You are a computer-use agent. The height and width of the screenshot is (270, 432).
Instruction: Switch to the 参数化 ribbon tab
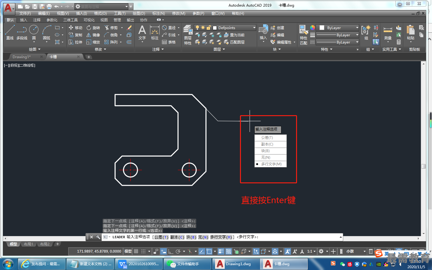(52, 20)
